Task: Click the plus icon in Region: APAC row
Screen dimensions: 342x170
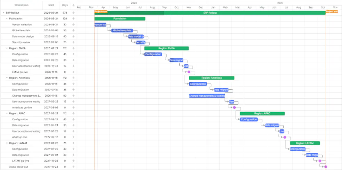Action: pos(73,113)
